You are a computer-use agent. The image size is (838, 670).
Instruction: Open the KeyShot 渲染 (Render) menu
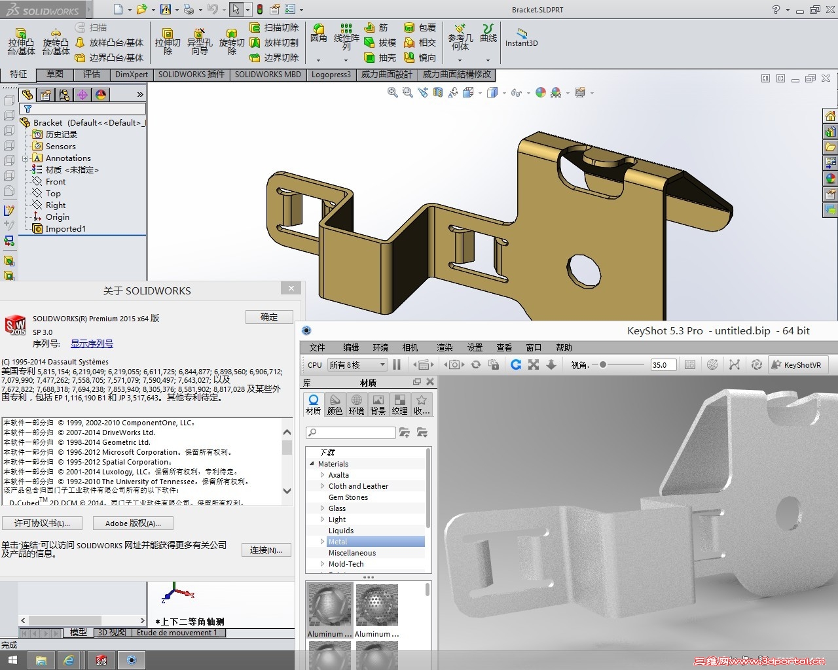tap(445, 347)
